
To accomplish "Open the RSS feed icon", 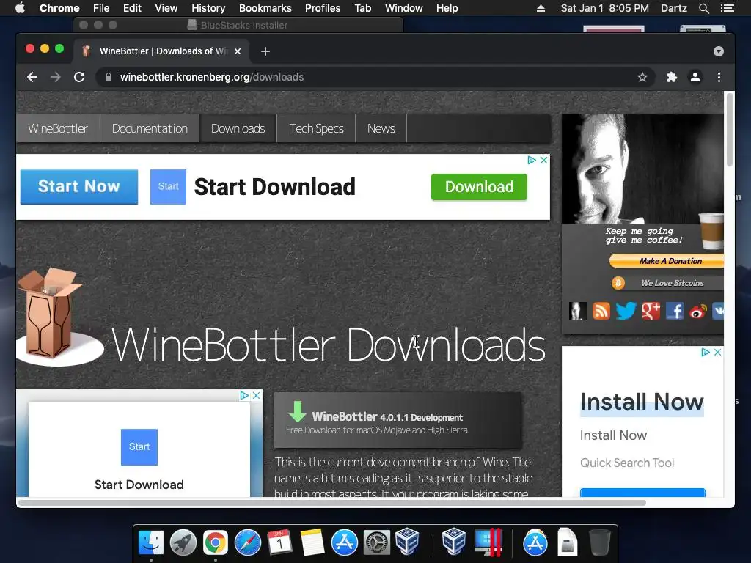I will [x=601, y=311].
